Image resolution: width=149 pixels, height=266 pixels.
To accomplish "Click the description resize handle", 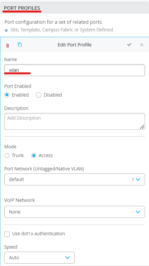I will point(142,127).
